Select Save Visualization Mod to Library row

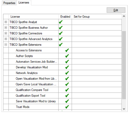[62, 101]
